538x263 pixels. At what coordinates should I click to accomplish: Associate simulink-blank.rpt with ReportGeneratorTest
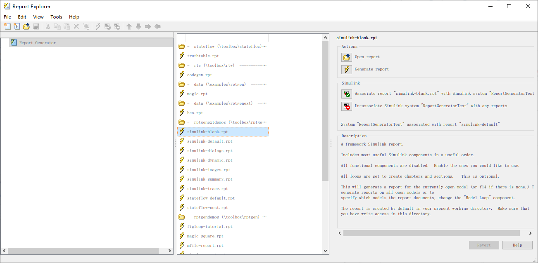coord(346,94)
